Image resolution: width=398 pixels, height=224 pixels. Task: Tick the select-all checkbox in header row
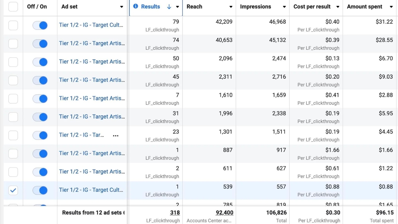point(13,7)
